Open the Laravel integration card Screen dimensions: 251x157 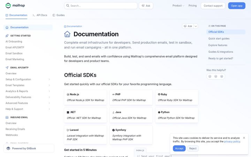(x=85, y=135)
